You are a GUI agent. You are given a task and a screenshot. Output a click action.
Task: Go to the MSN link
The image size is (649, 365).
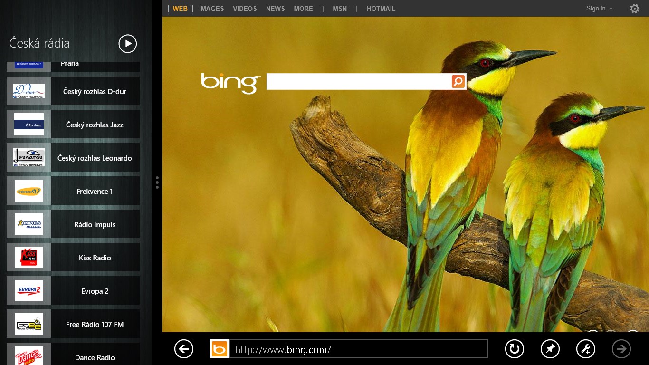[x=340, y=9]
